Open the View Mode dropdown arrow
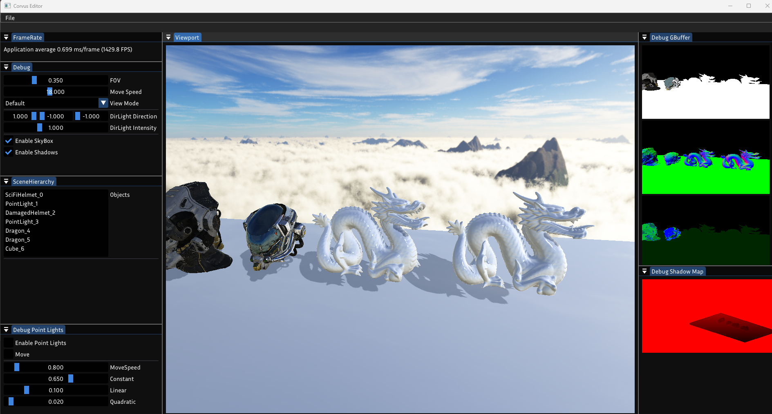Screen dimensions: 772x414 103,103
